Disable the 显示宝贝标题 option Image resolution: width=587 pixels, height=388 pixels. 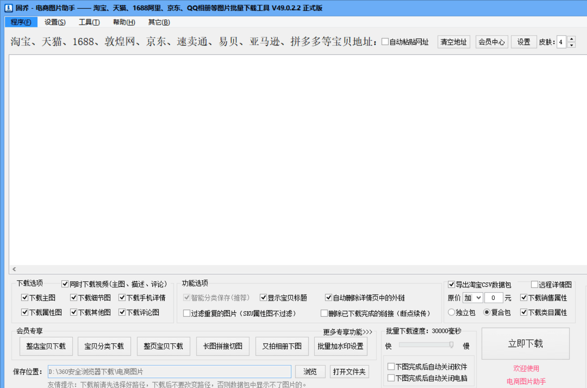pos(263,298)
